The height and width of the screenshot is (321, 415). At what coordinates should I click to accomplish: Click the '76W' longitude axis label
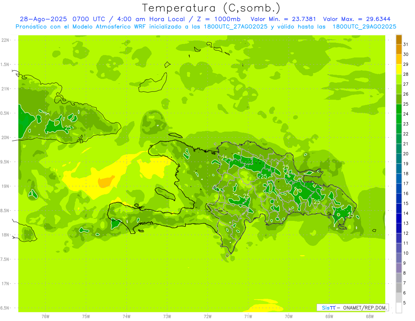pyautogui.click(x=45, y=316)
